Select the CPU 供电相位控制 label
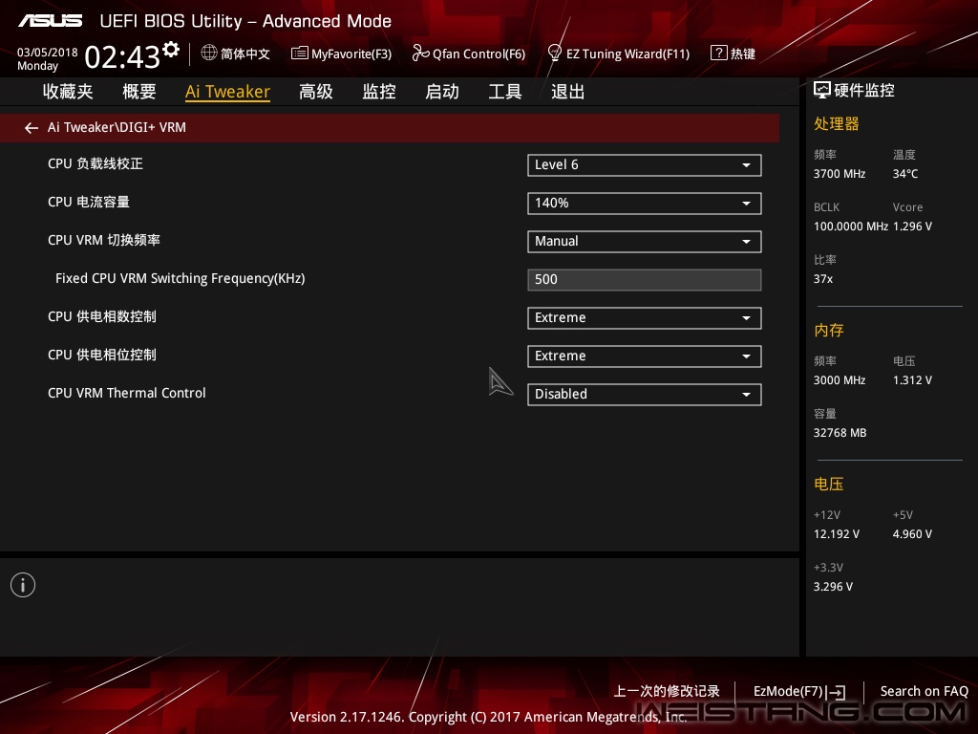This screenshot has width=978, height=734. tap(102, 355)
